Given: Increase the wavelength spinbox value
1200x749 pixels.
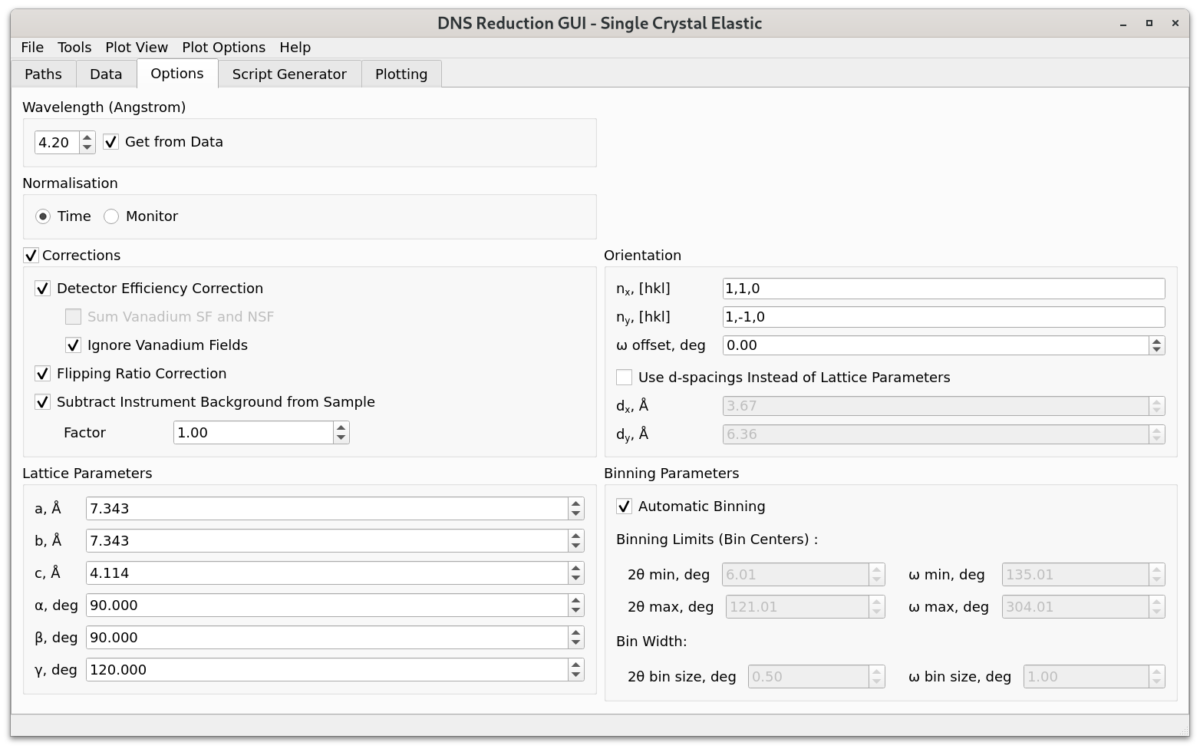Looking at the screenshot, I should tap(87, 137).
